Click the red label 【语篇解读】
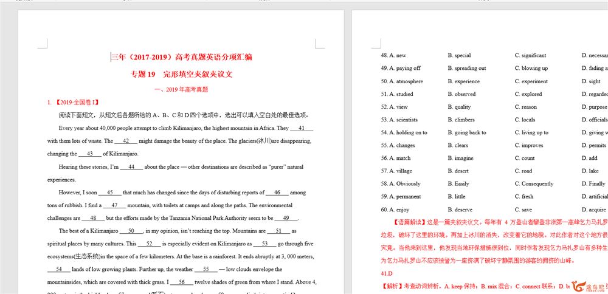Image resolution: width=608 pixels, height=294 pixels. pyautogui.click(x=409, y=222)
